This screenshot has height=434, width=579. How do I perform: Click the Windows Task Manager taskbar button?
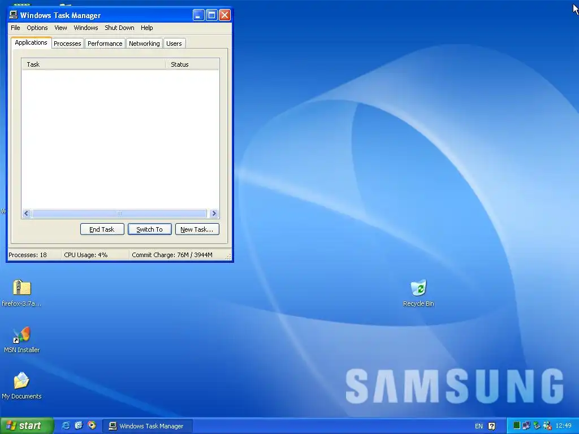point(147,426)
